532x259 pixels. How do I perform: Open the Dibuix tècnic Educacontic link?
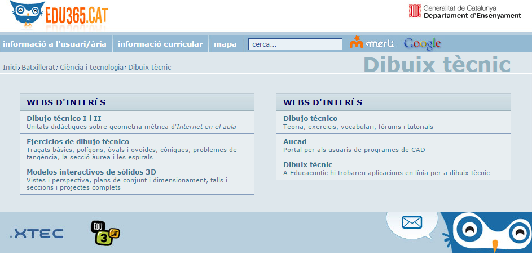tap(307, 164)
